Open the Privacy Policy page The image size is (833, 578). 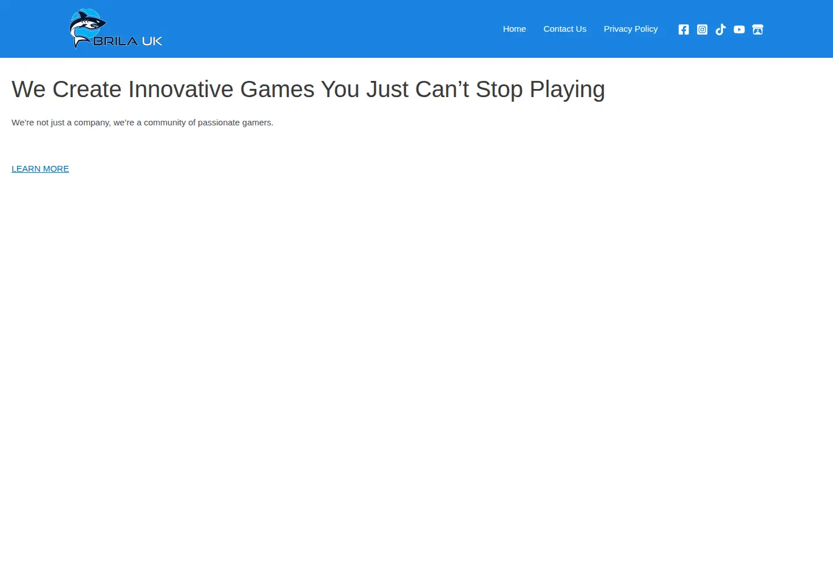631,29
